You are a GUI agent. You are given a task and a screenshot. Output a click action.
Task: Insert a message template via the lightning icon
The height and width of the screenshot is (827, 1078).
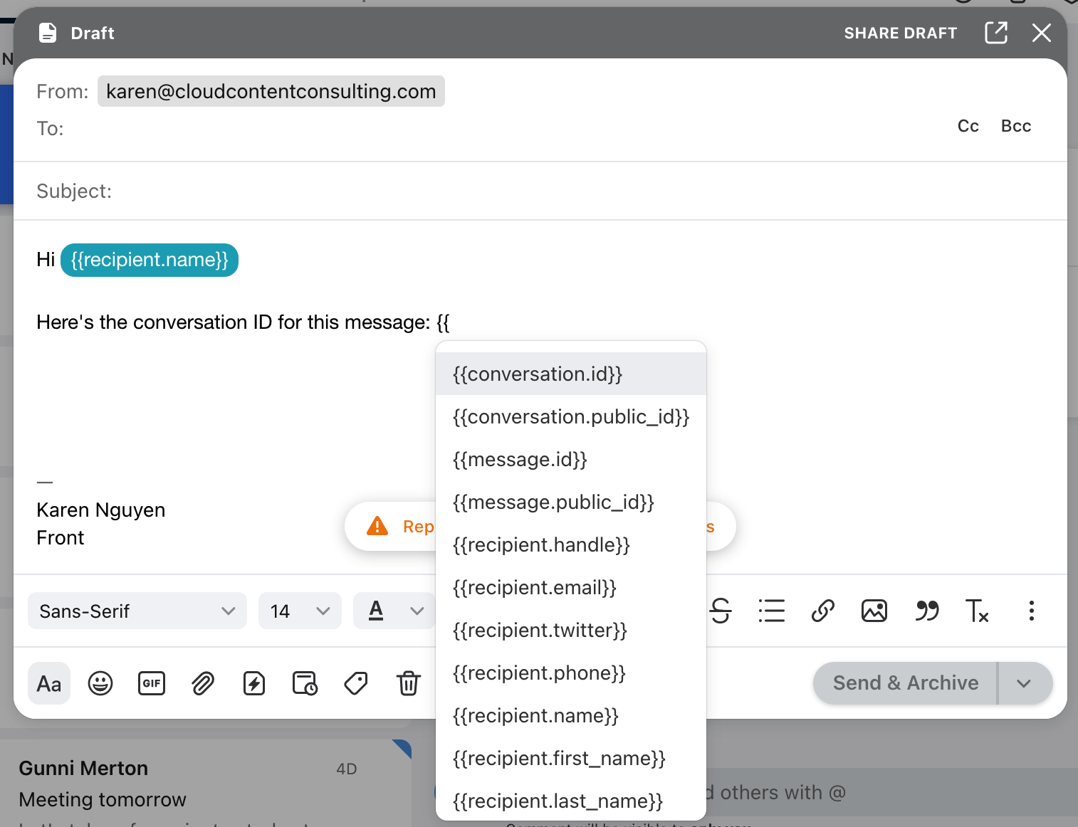(x=254, y=683)
